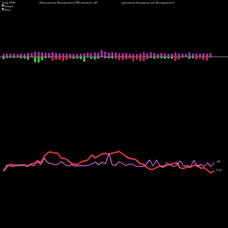This screenshot has height=228, width=228.
Task: Click the 'Daily PVM' title text
Action: 9,3
